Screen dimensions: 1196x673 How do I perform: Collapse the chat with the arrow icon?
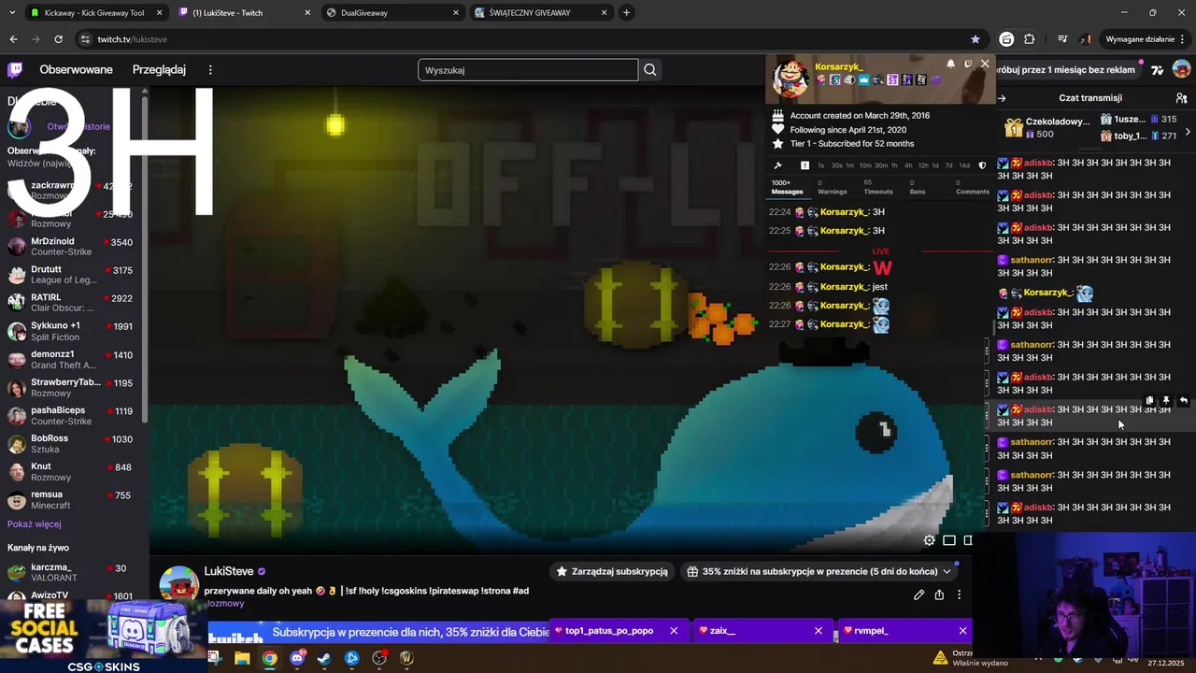1002,98
